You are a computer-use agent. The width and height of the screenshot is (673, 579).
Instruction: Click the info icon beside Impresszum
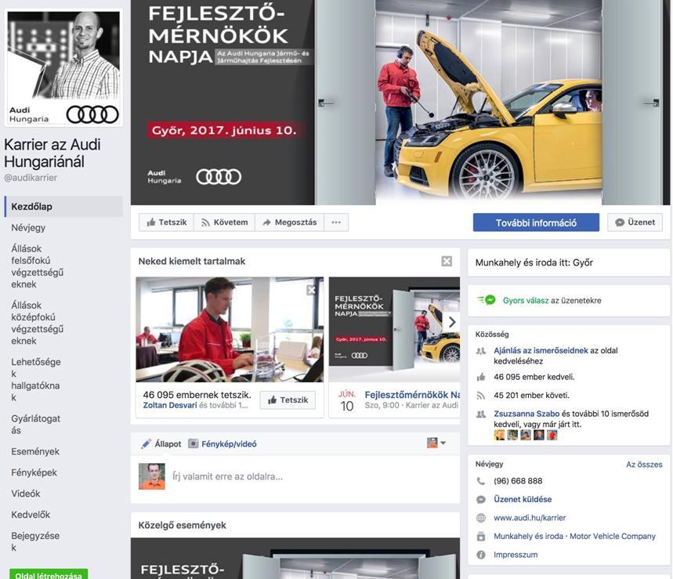(x=481, y=555)
